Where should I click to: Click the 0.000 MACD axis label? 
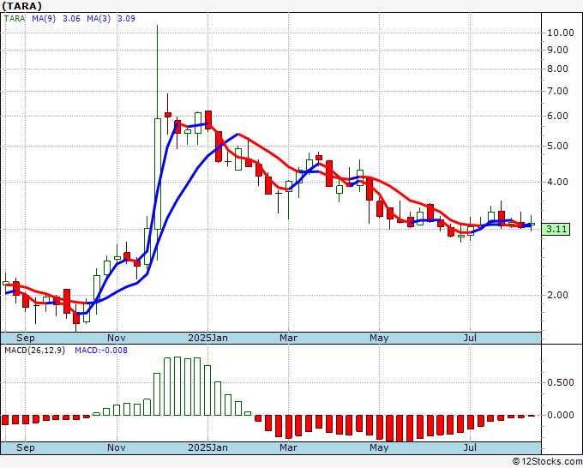click(561, 415)
